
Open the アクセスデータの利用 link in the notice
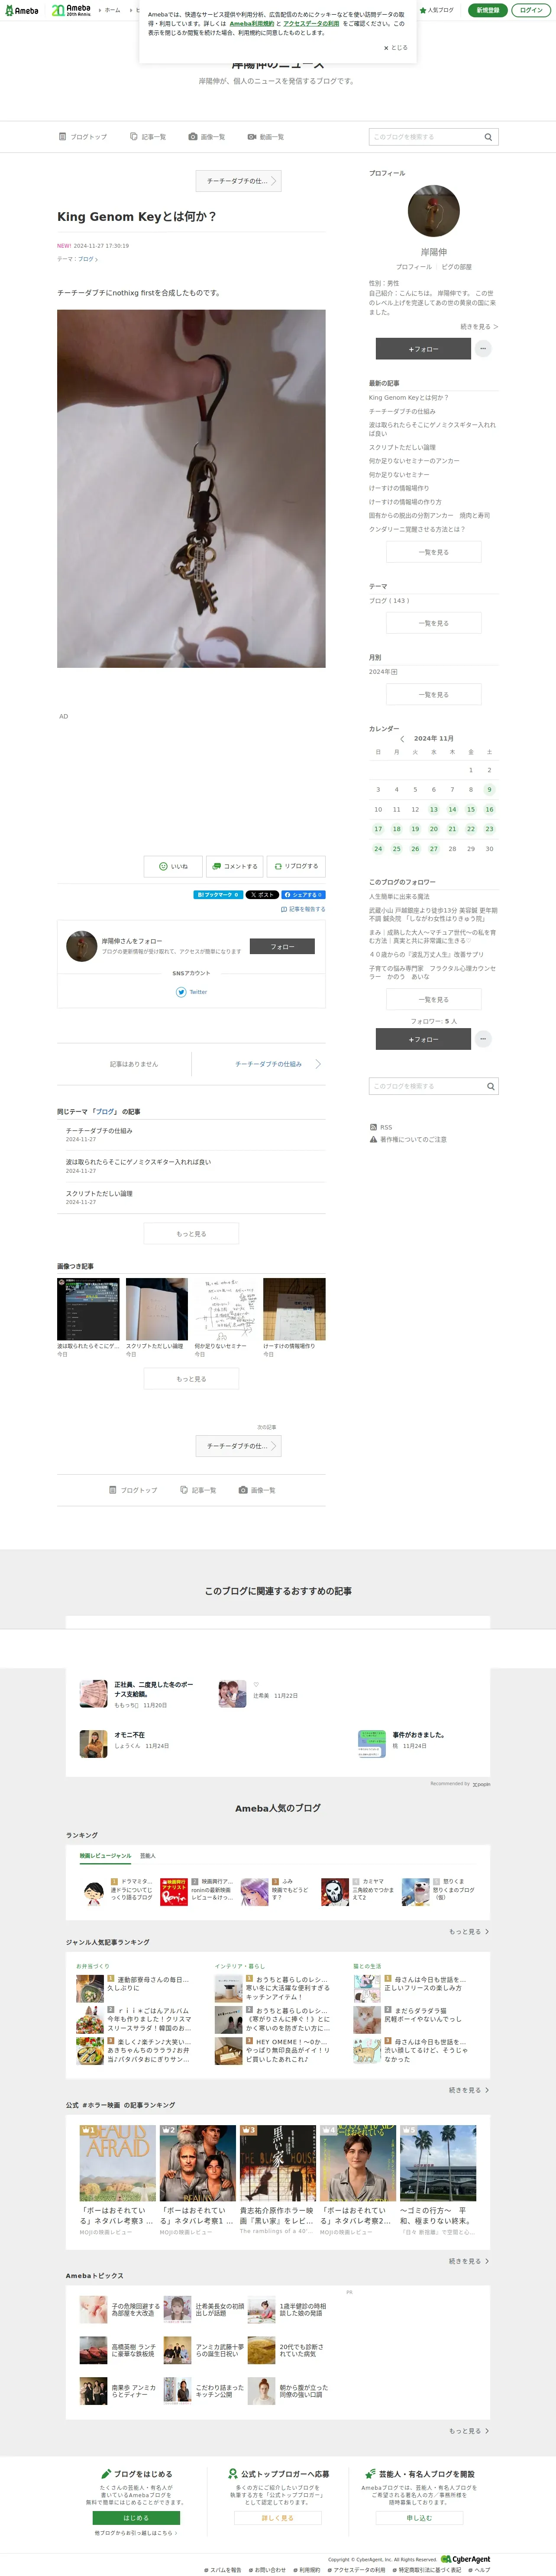click(x=311, y=23)
